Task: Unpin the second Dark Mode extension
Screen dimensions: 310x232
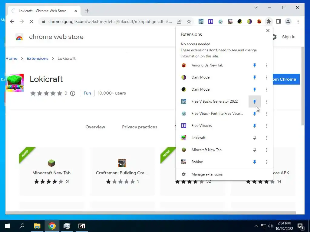Action: [x=254, y=89]
